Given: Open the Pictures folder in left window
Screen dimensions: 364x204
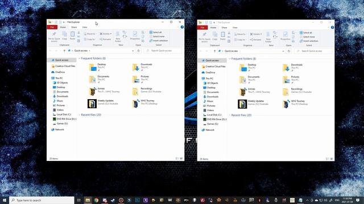Looking at the screenshot, I should (x=140, y=79).
